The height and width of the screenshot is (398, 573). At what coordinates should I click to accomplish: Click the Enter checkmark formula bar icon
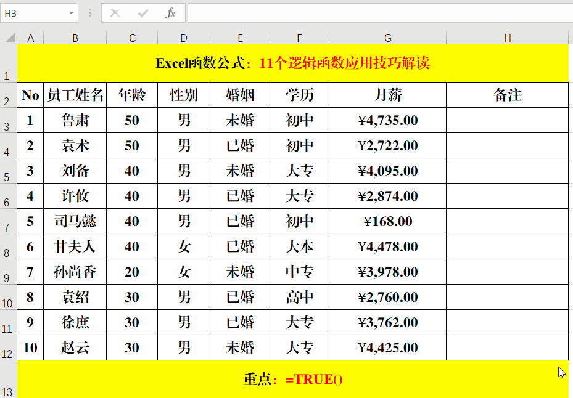tap(143, 13)
